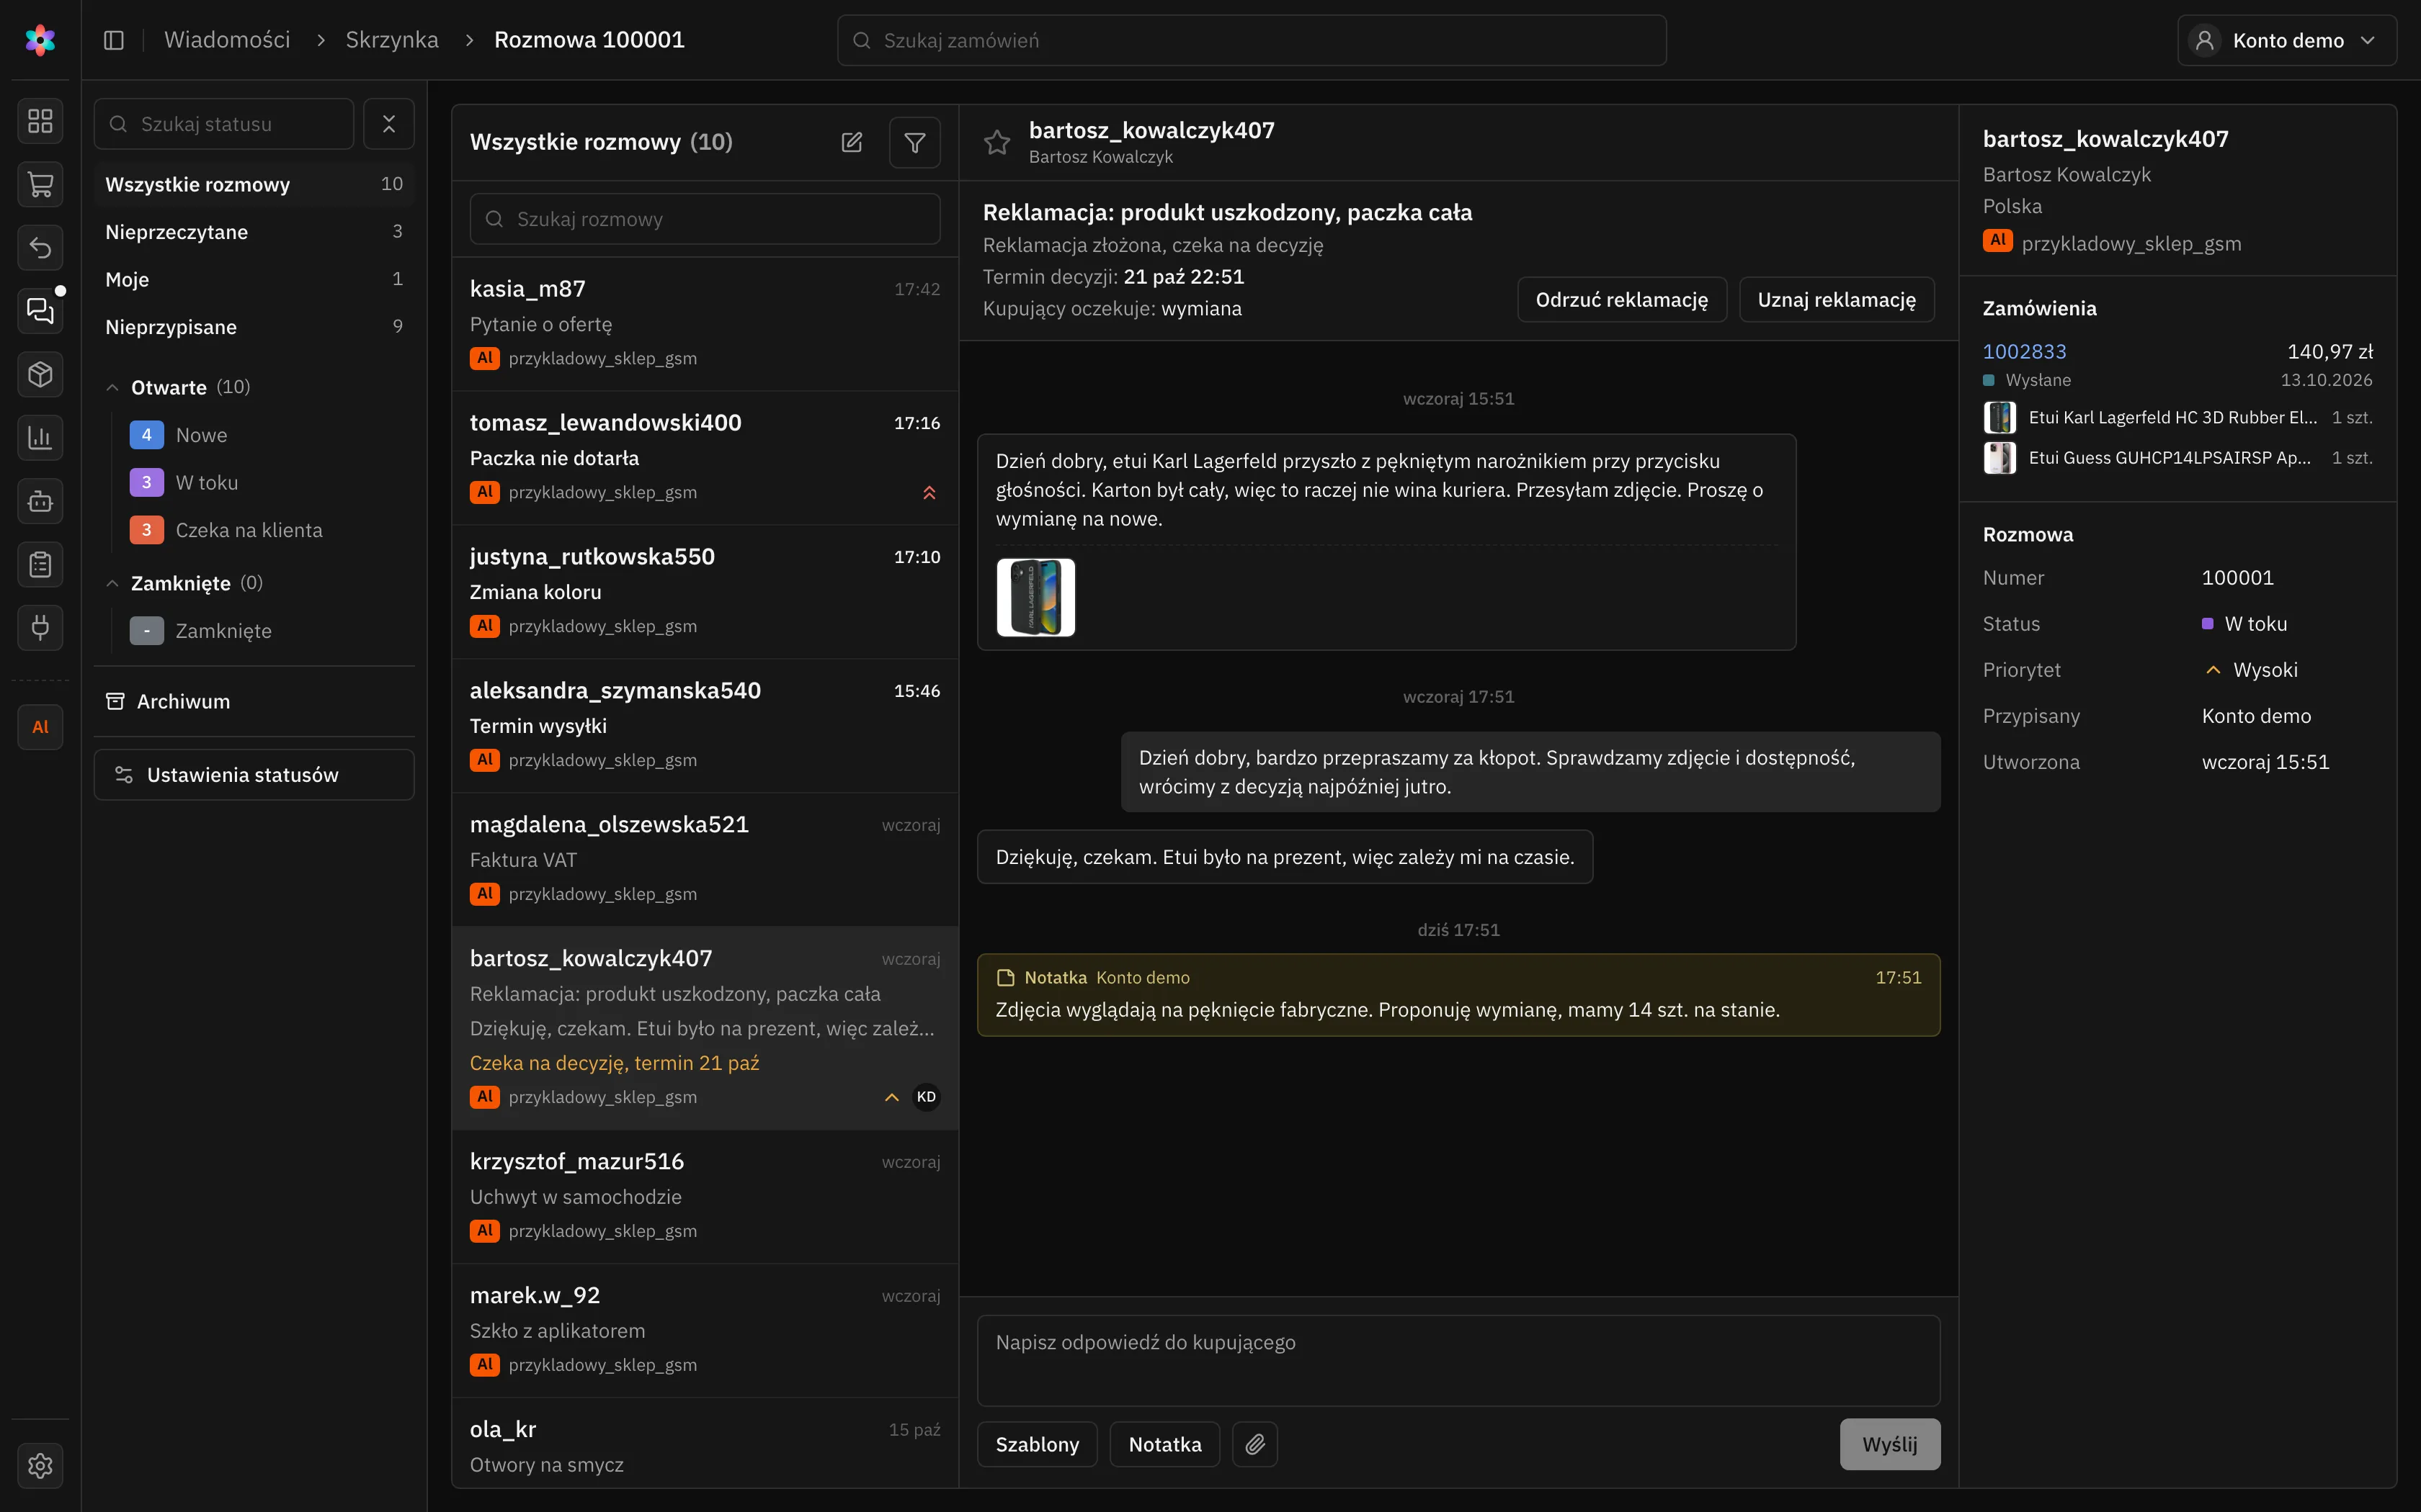Open the dashboard grid icon in sidebar
Viewport: 2421px width, 1512px height.
[40, 121]
